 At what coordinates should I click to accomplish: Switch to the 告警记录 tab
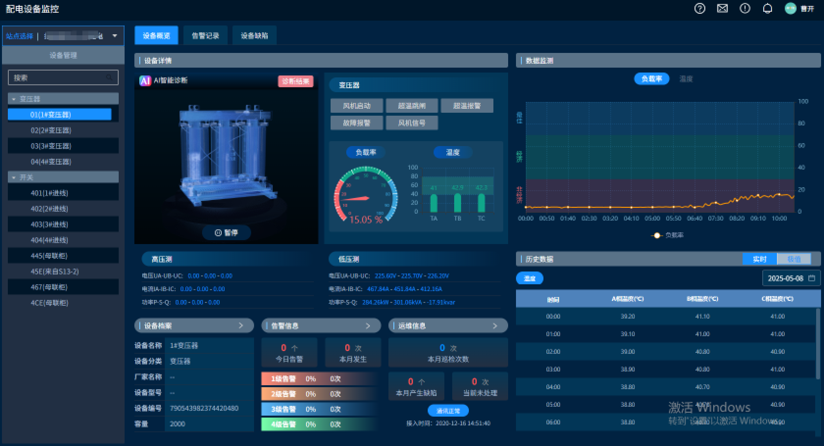point(205,36)
